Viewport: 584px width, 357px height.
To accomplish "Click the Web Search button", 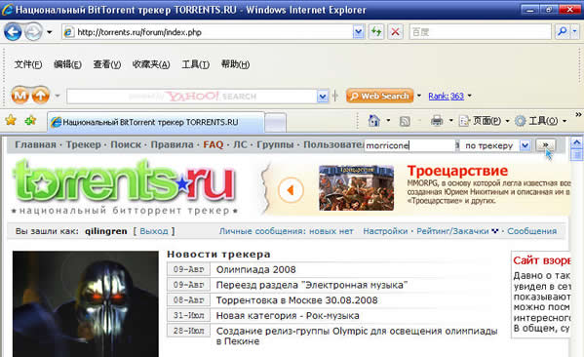I will (x=380, y=96).
